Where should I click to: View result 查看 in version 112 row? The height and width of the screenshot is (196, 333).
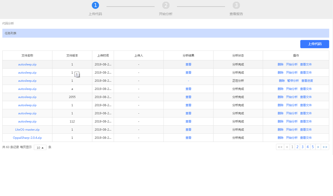[x=188, y=121]
